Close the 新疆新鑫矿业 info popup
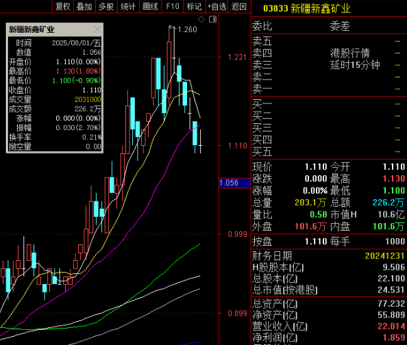The width and height of the screenshot is (407, 345). coord(97,29)
